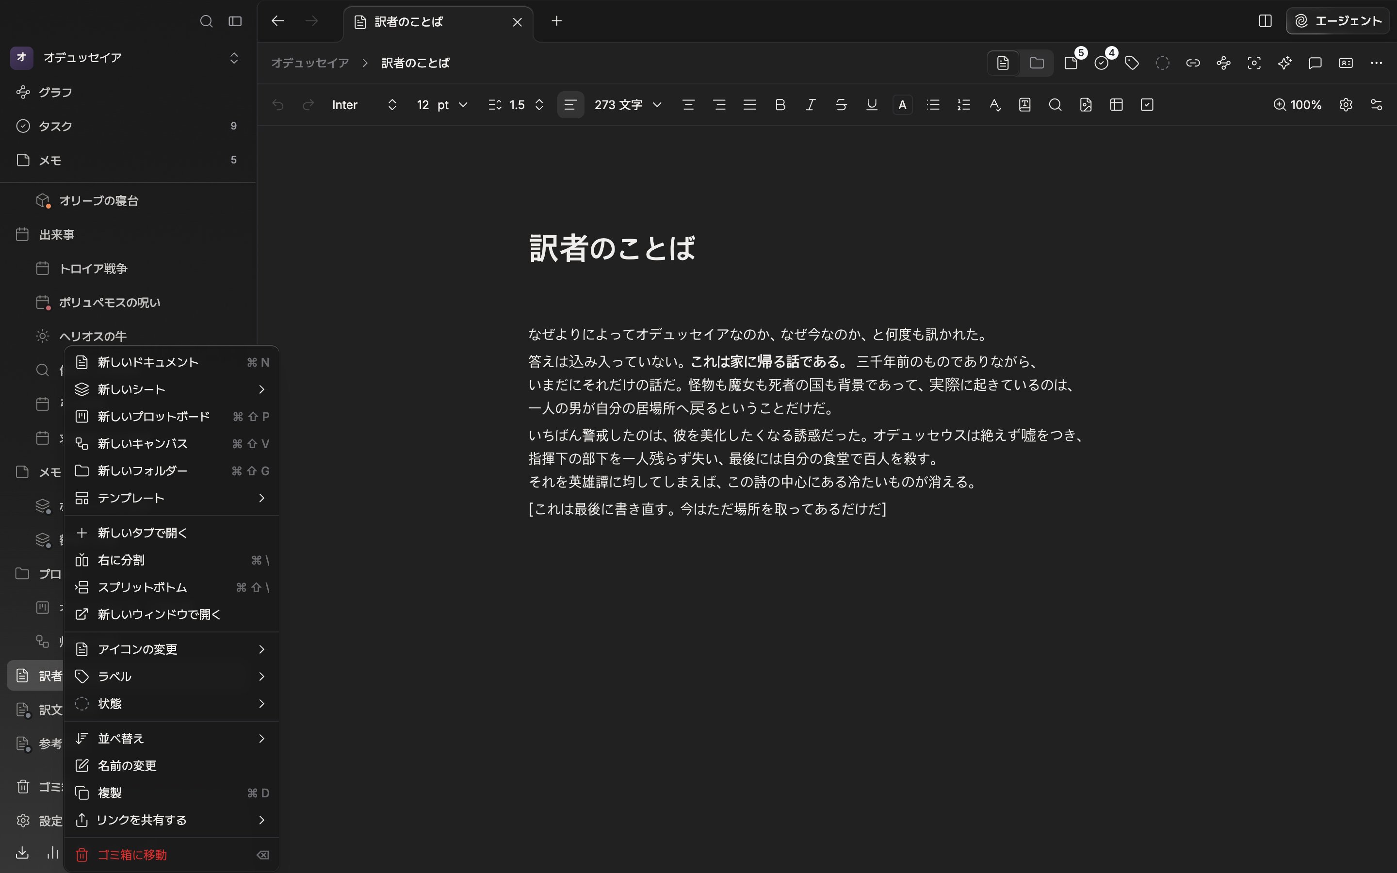Insert a numbered list
Viewport: 1397px width, 873px height.
963,104
